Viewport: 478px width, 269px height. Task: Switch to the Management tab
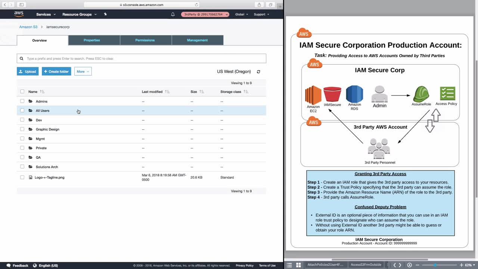198,40
